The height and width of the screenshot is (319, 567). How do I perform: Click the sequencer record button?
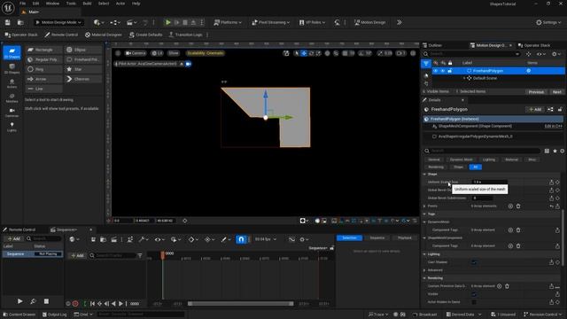(x=75, y=304)
